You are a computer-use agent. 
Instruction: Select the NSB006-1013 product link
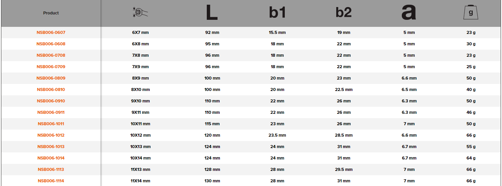click(x=51, y=147)
